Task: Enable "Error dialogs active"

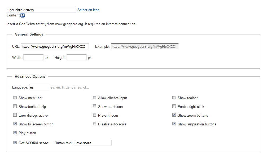Action: 15,115
